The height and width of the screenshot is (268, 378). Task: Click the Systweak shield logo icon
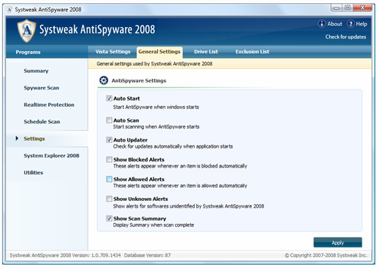pos(26,31)
